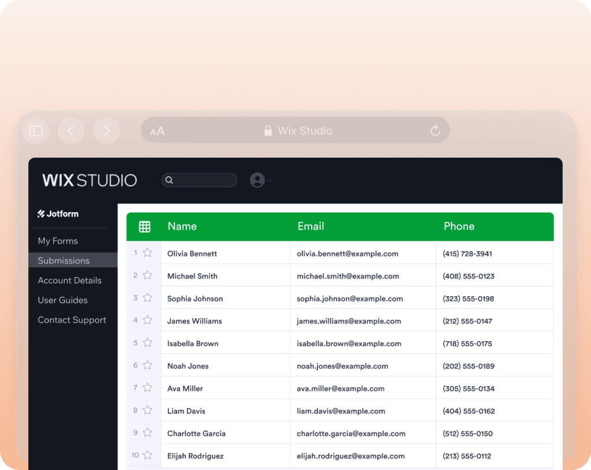Click phone (323) 555-0198
The image size is (591, 470).
point(468,299)
